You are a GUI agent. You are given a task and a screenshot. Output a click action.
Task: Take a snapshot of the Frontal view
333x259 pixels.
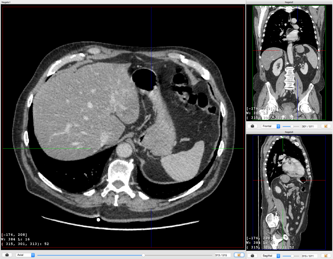252,126
